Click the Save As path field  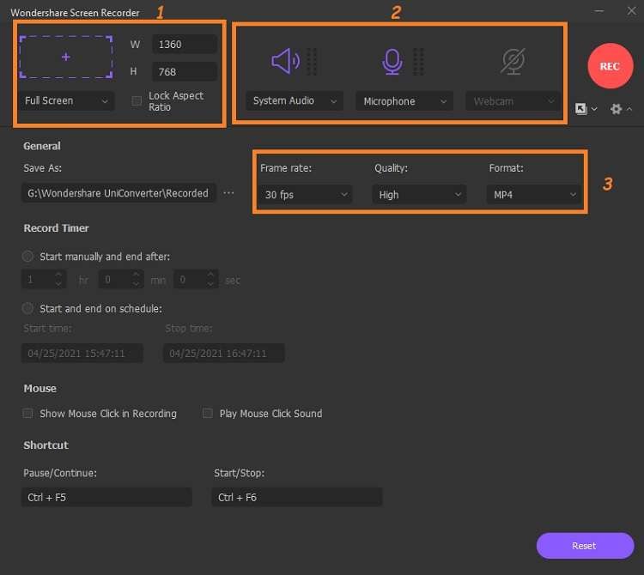coord(118,193)
